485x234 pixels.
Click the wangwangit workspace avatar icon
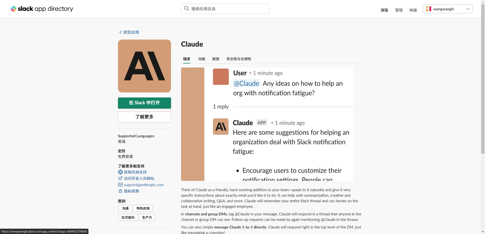(x=428, y=9)
